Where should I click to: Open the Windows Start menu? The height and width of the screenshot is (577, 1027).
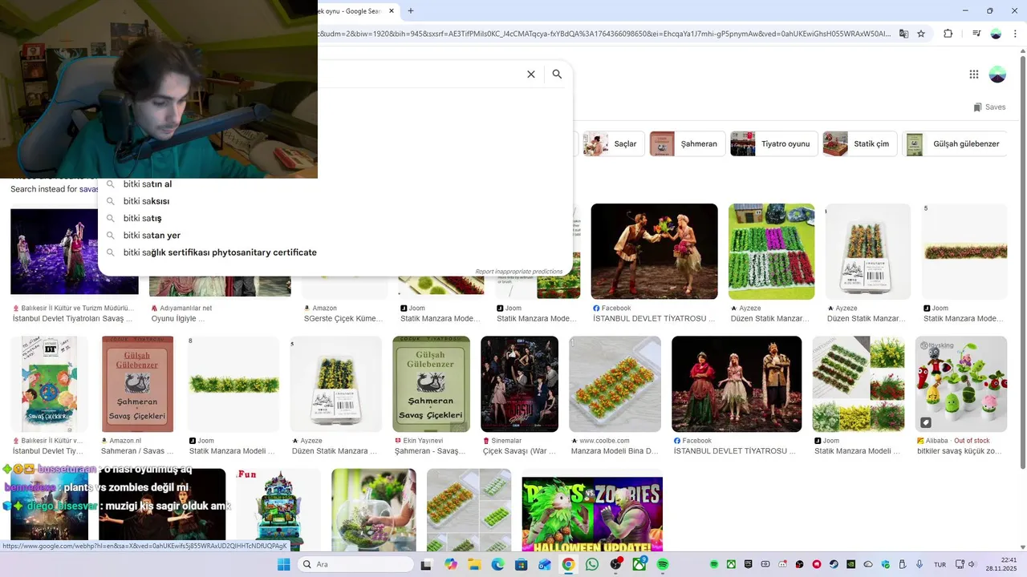tap(283, 564)
